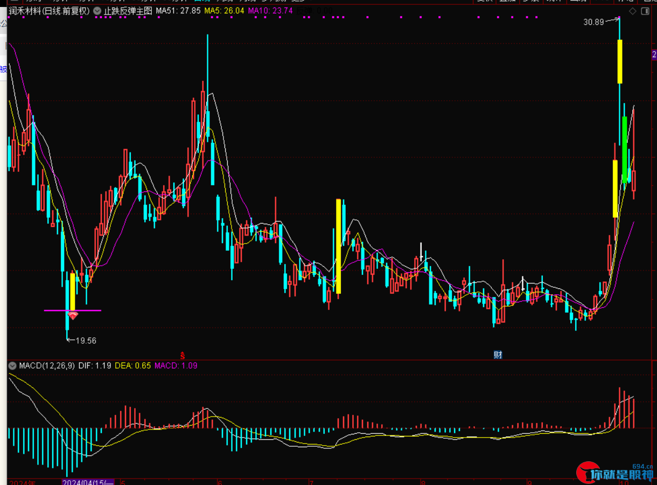This screenshot has width=657, height=485.
Task: Click the yellow MA5: 26.04 readout
Action: (x=224, y=10)
